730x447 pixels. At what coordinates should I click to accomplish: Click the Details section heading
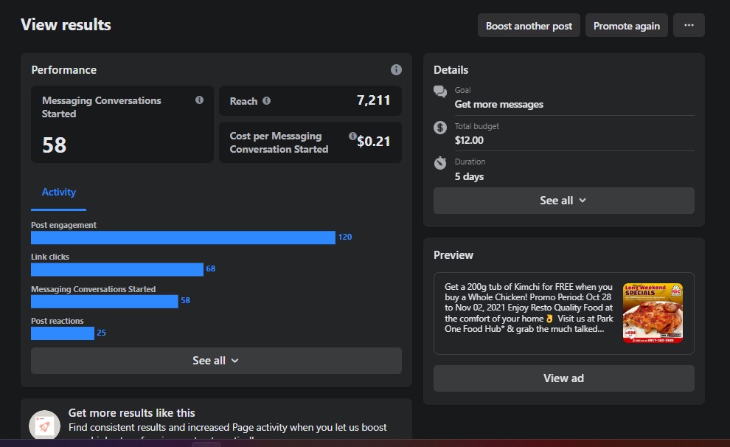pyautogui.click(x=451, y=70)
